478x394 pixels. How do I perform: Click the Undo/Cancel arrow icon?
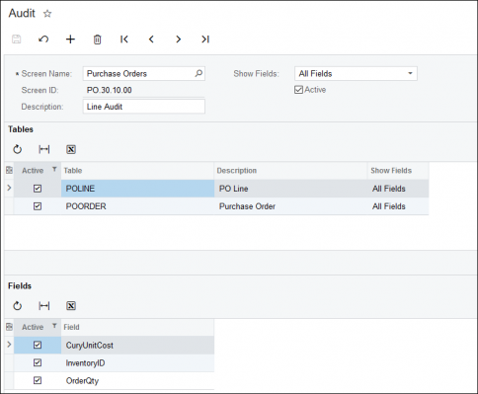(x=43, y=39)
